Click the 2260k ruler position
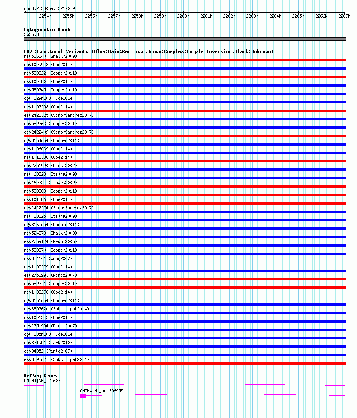This screenshot has width=357, height=418. click(x=183, y=16)
